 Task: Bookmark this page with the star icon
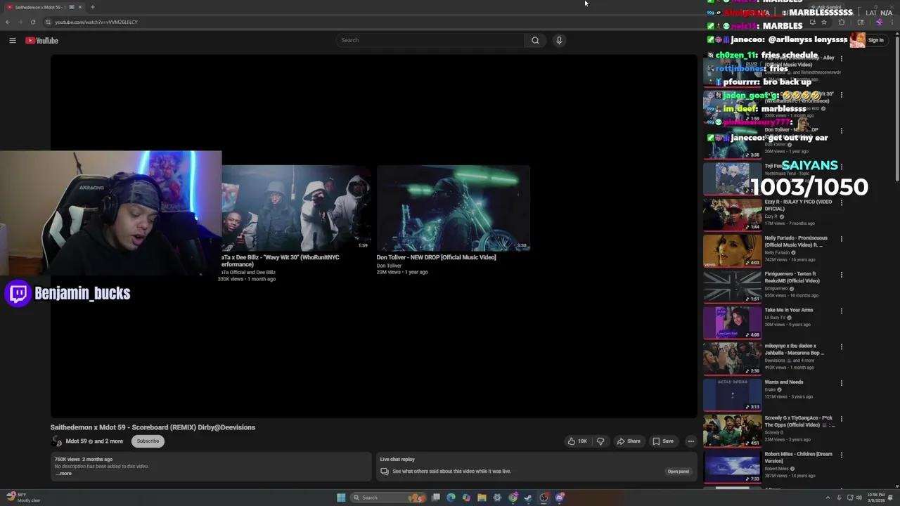point(824,22)
